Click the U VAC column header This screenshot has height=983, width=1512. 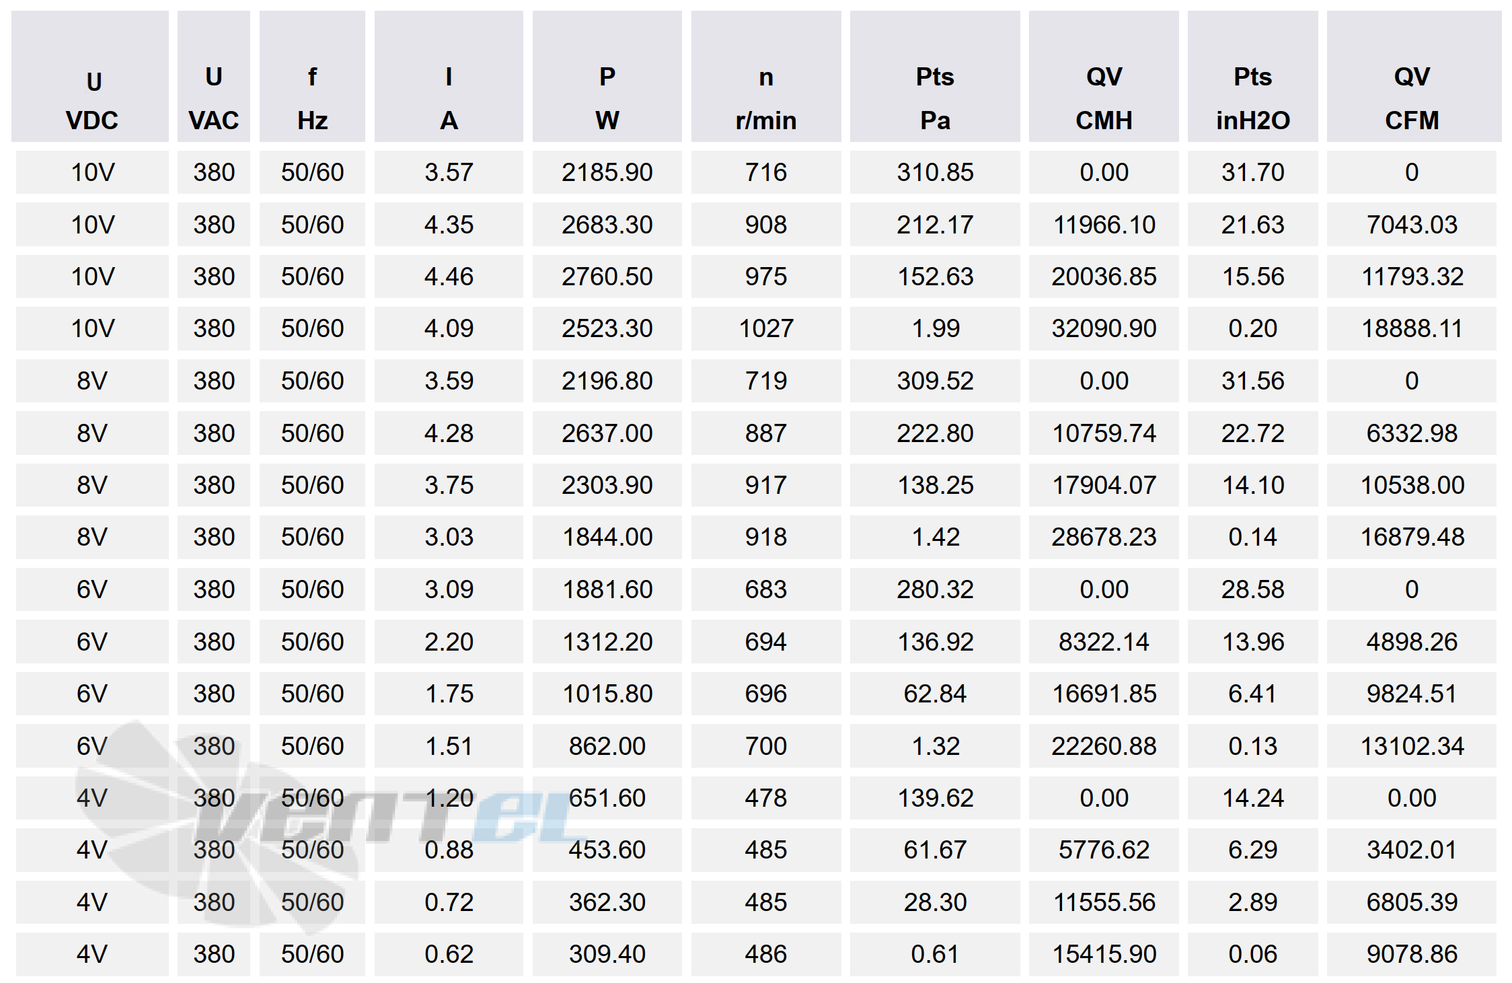(x=214, y=76)
